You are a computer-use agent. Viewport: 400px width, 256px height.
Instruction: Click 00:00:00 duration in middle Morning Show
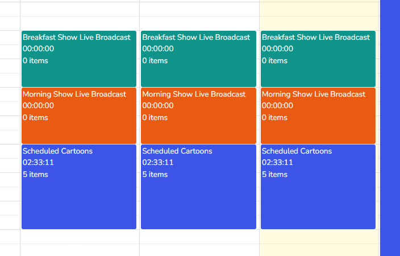coord(158,105)
